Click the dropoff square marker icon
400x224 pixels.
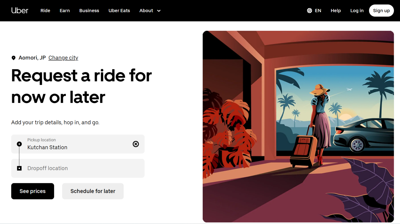click(19, 168)
